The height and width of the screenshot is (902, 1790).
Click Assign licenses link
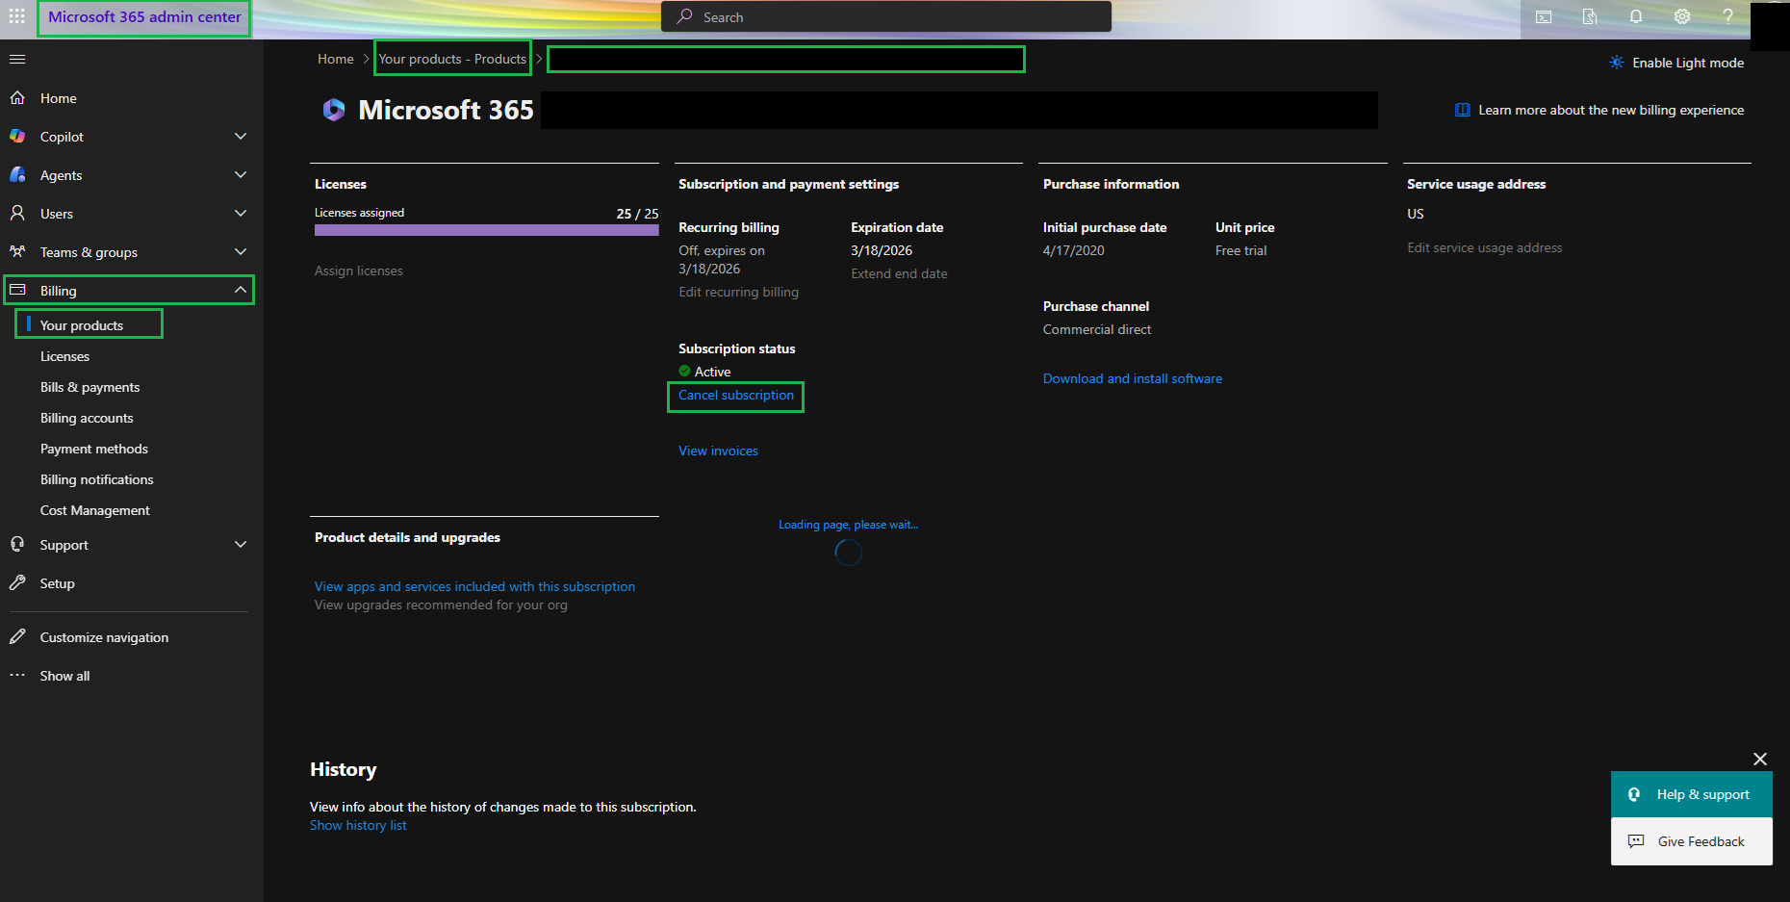359,271
